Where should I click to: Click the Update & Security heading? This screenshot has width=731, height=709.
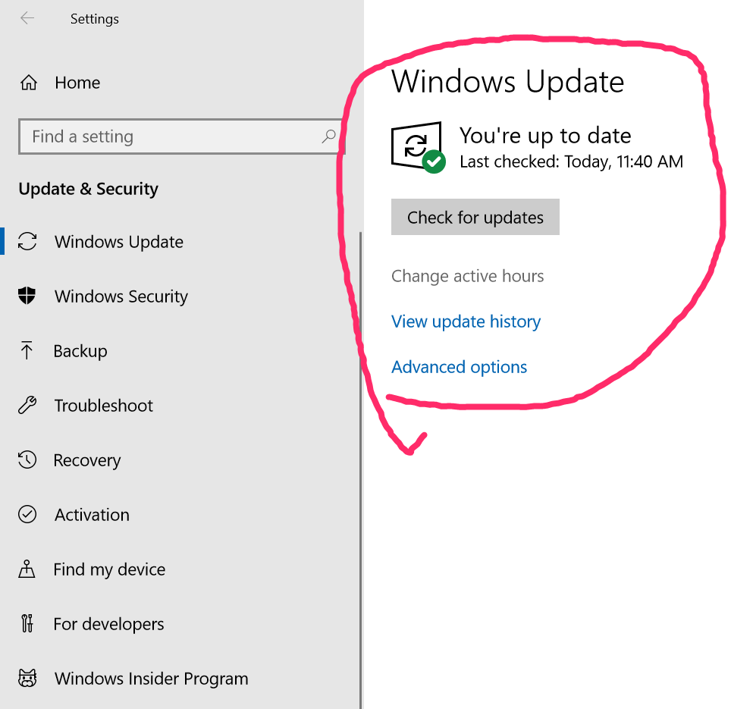89,189
